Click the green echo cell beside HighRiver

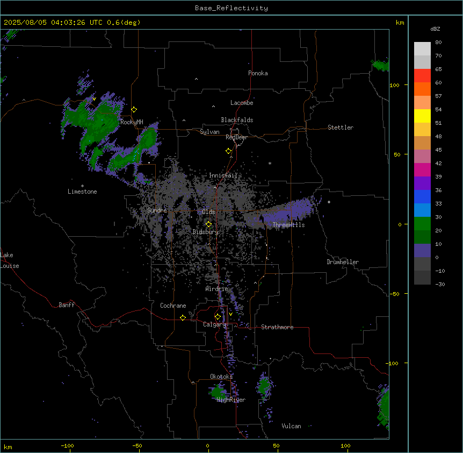[218, 392]
